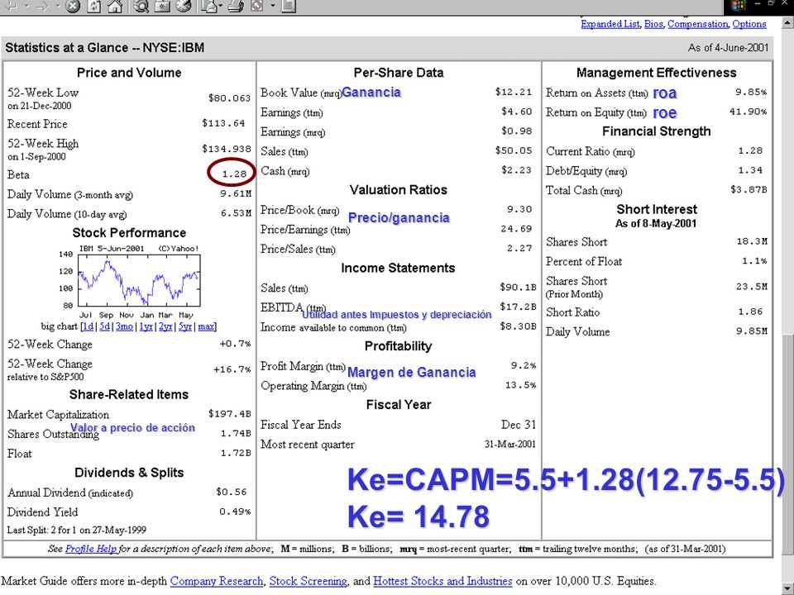This screenshot has height=595, width=794.
Task: Click the Book Value amount '$12.21'
Action: [514, 92]
